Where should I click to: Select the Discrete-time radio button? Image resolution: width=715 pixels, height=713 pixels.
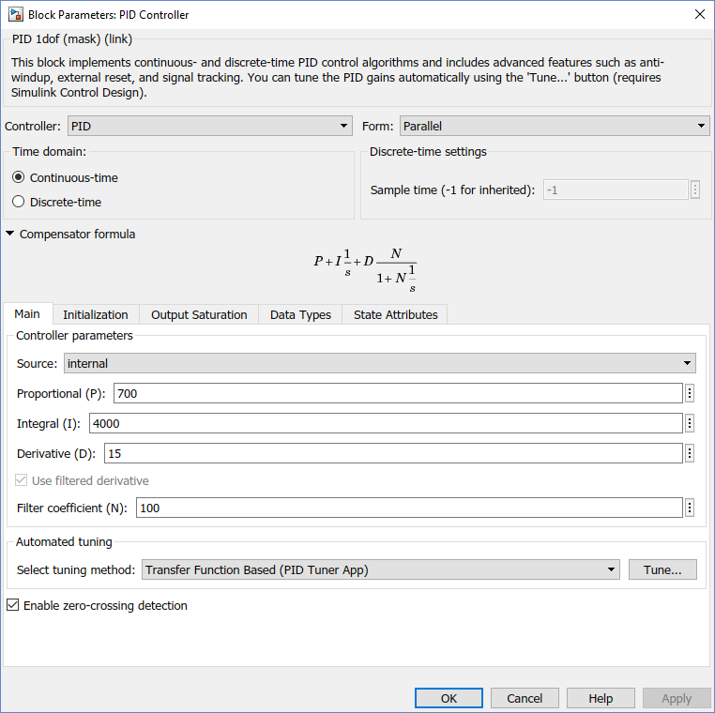[x=19, y=202]
